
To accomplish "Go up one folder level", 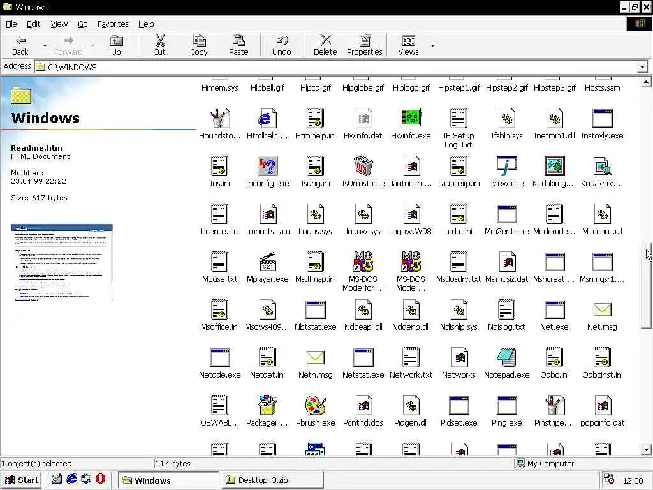I will tap(116, 45).
